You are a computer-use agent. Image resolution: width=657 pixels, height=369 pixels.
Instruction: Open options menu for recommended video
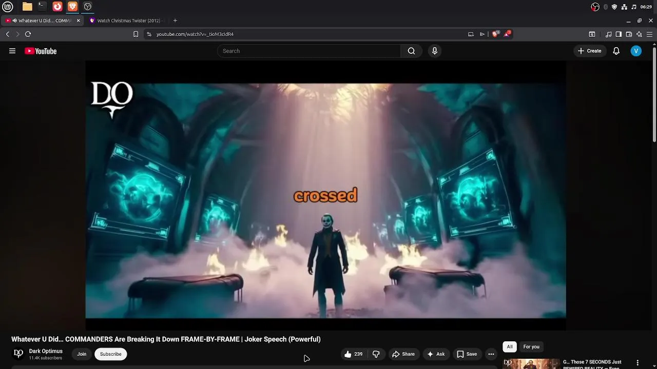pos(637,363)
